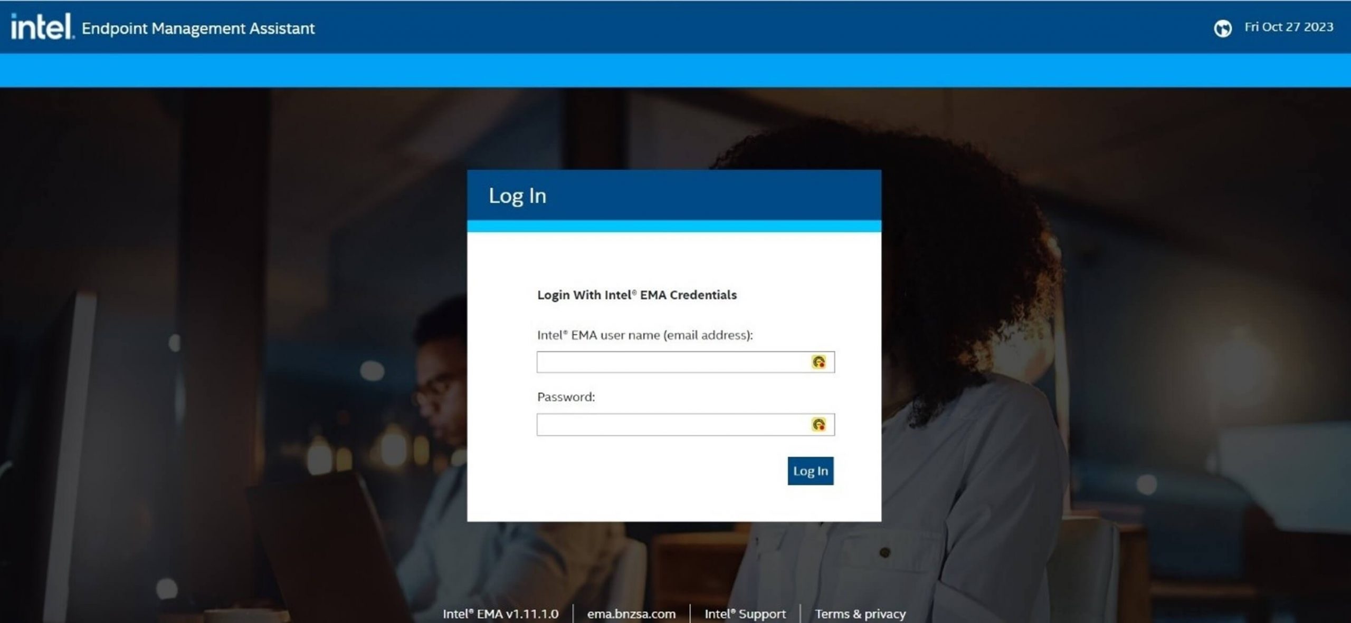Click the Fri Oct 27 2023 date
Image resolution: width=1351 pixels, height=623 pixels.
tap(1288, 27)
